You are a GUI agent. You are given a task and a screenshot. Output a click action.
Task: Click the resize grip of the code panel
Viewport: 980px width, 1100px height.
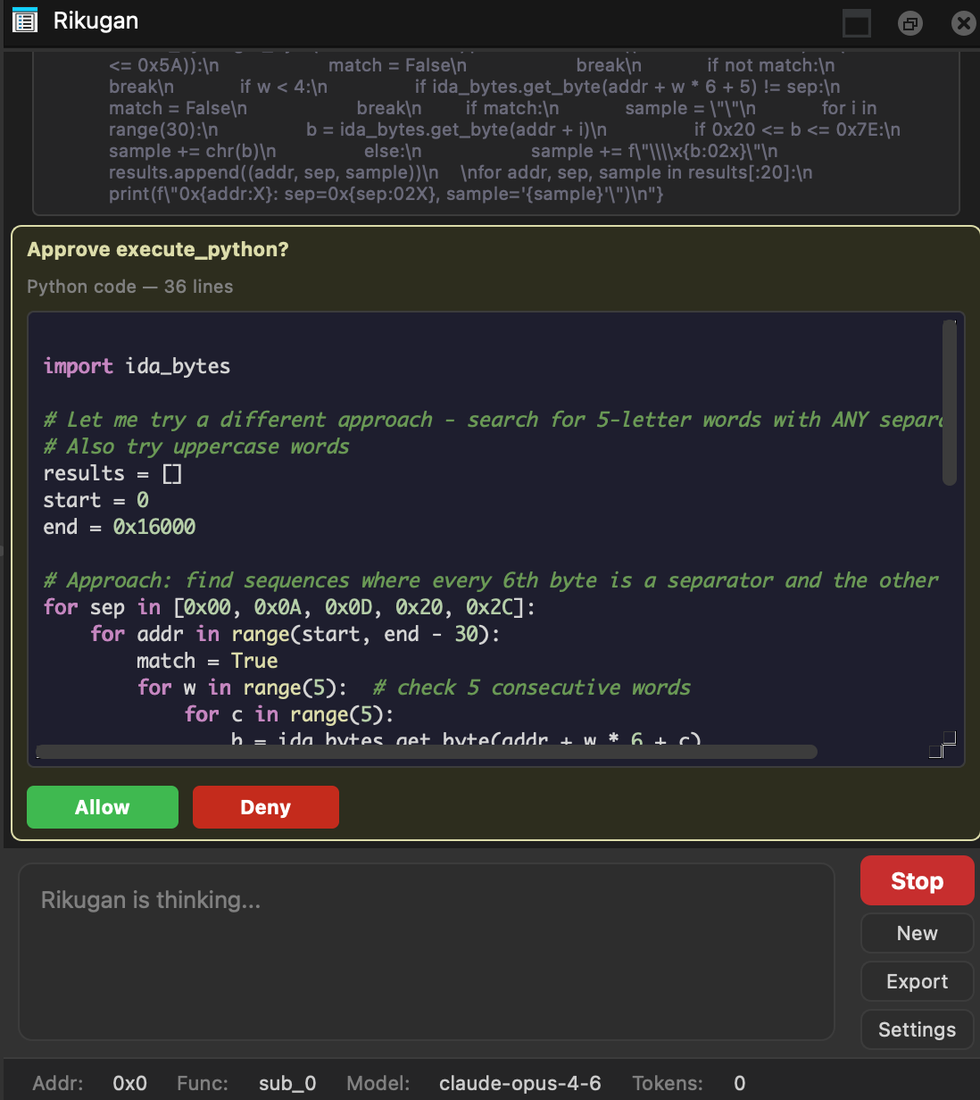[x=942, y=745]
